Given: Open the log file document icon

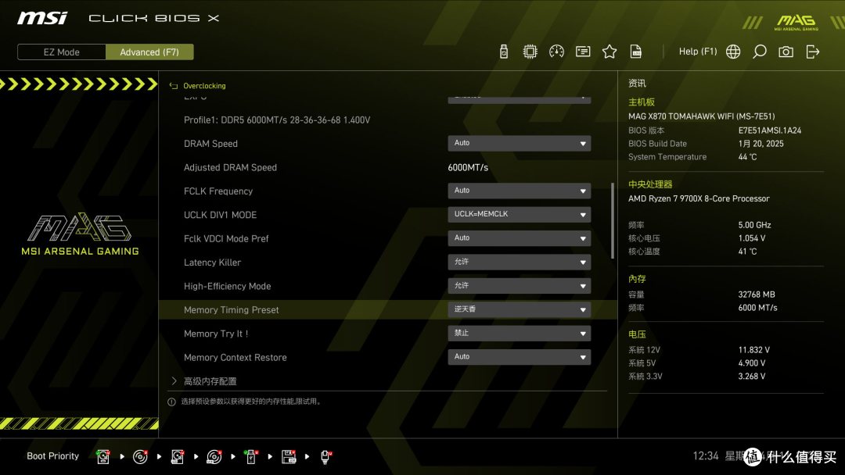Looking at the screenshot, I should tap(636, 52).
